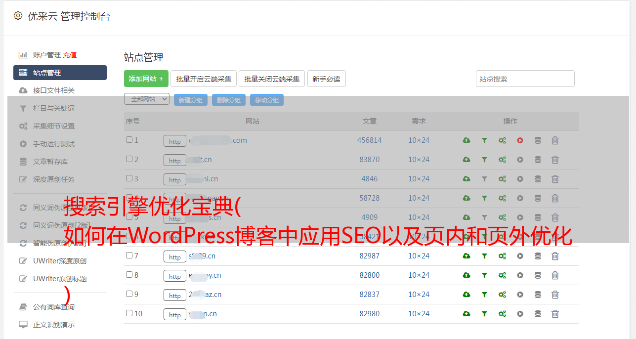Click the http button in row 1

175,141
